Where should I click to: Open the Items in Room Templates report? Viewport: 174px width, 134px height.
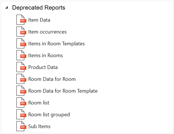(56, 44)
